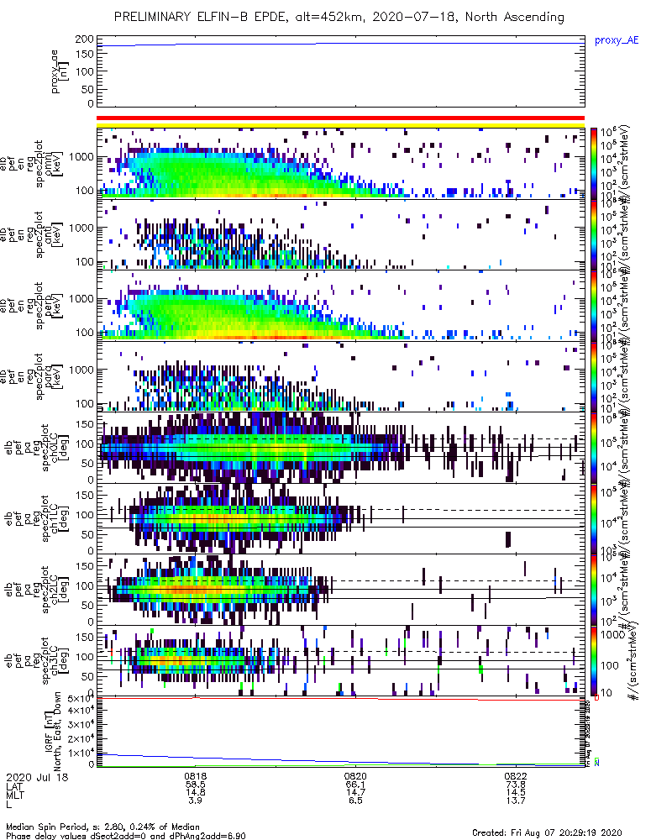This screenshot has height=840, width=651.
Task: Click the anti energy spectrogram plot
Action: (x=341, y=234)
